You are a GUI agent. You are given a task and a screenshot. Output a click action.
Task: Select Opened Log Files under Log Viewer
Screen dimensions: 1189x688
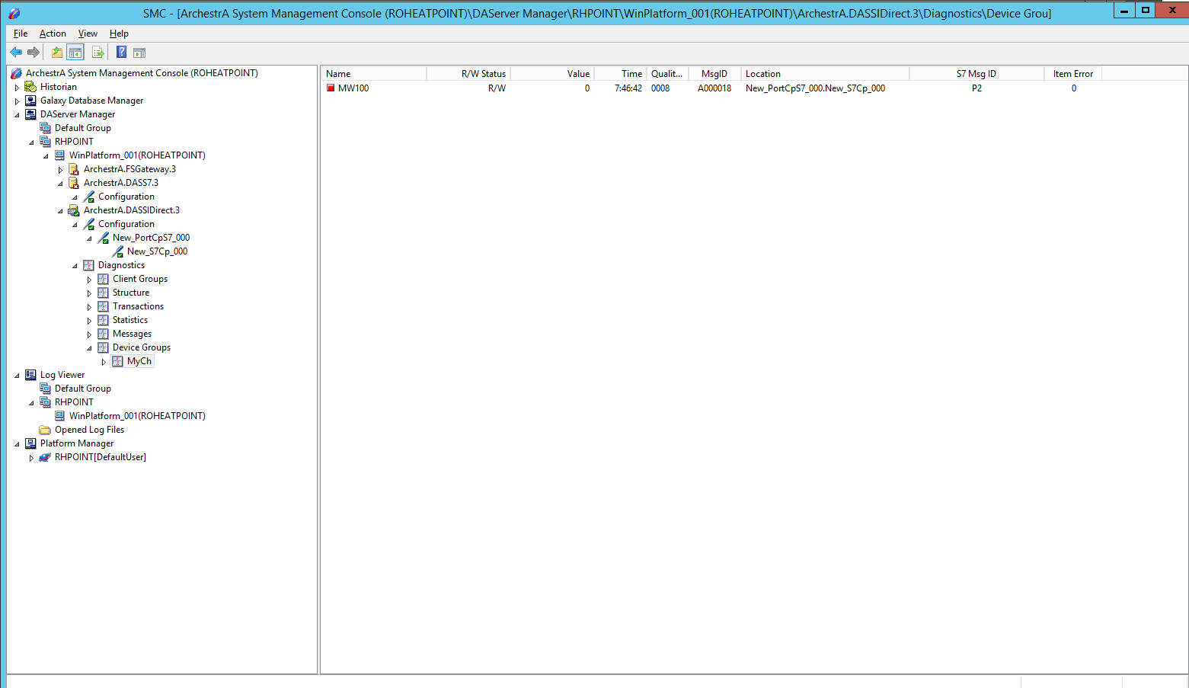89,430
